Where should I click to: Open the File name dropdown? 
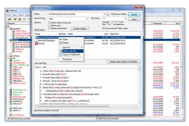(x=126, y=19)
